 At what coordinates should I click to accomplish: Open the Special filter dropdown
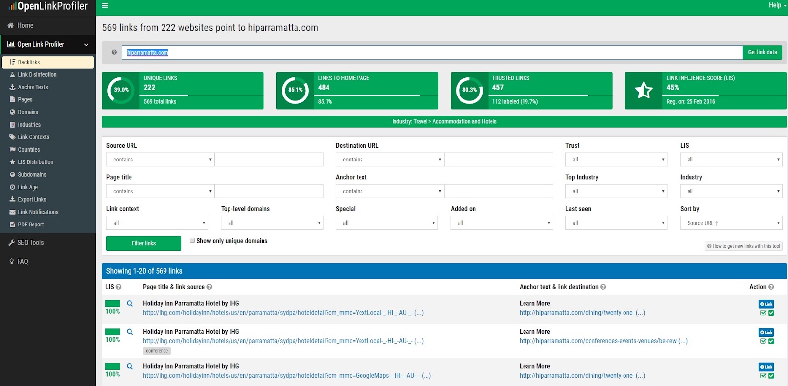point(387,223)
